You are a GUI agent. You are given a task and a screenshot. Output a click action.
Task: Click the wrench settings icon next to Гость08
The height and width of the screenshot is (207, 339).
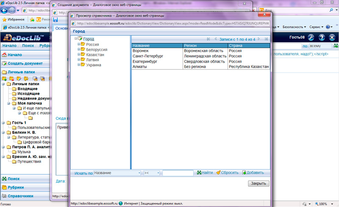point(311,37)
